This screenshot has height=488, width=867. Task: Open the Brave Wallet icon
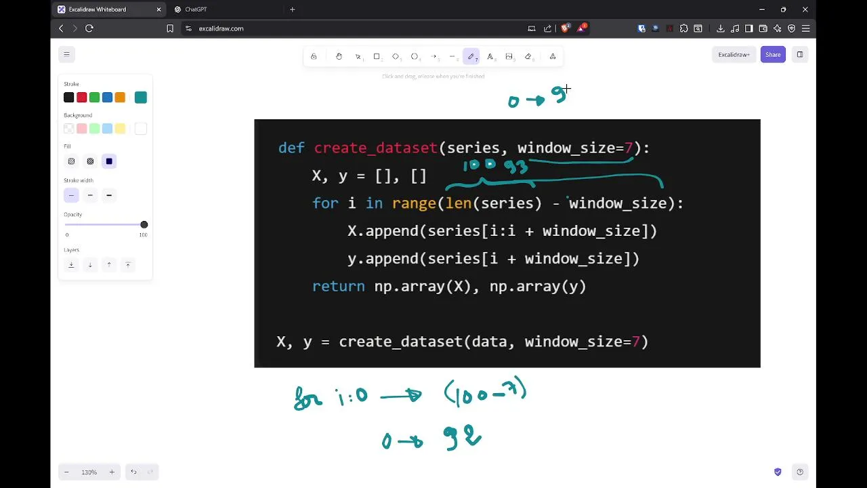click(x=763, y=28)
